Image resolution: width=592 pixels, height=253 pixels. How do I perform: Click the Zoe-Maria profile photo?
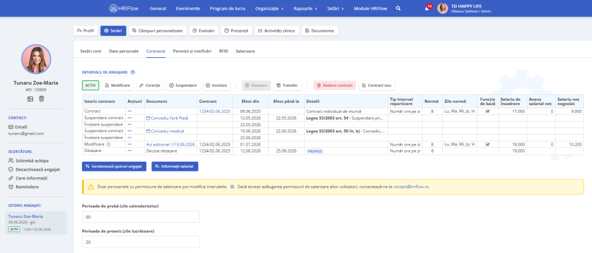pyautogui.click(x=36, y=59)
